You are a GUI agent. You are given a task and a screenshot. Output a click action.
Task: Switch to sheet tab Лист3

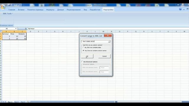coord(23,102)
